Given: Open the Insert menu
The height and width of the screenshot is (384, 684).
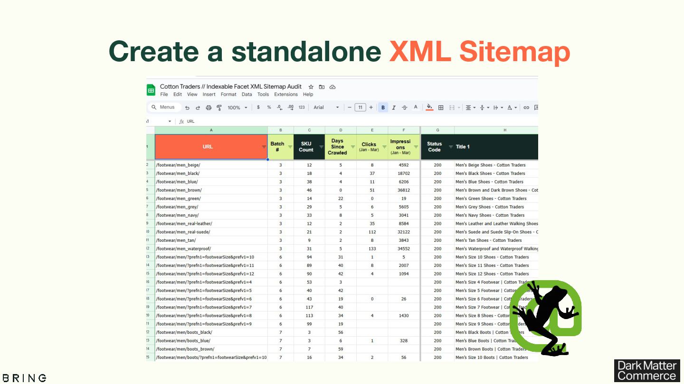Looking at the screenshot, I should (x=209, y=94).
